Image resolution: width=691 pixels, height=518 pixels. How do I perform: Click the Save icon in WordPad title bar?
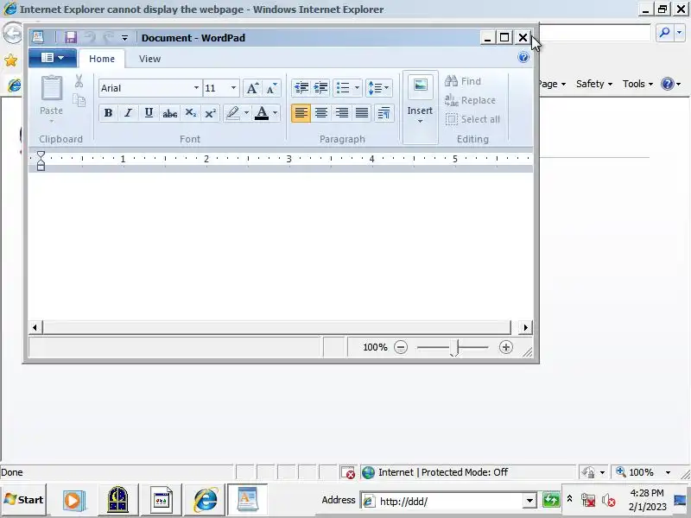pos(71,37)
